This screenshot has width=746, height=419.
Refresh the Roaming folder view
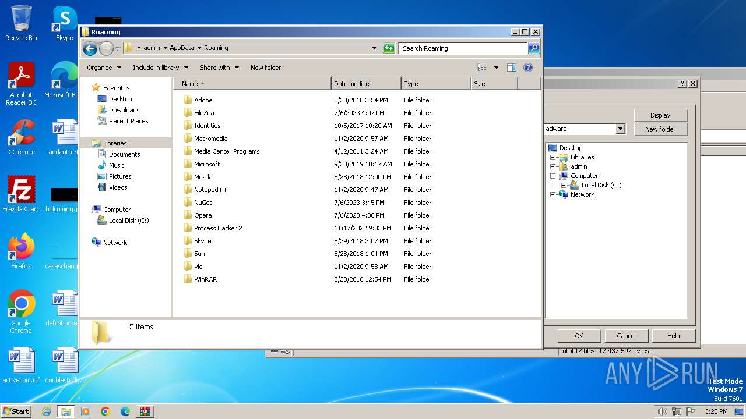(389, 48)
